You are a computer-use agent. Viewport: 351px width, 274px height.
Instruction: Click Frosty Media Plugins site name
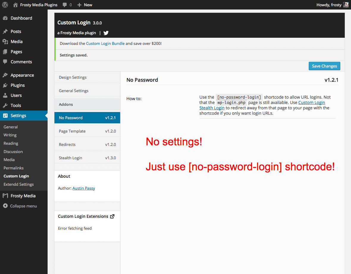[39, 5]
